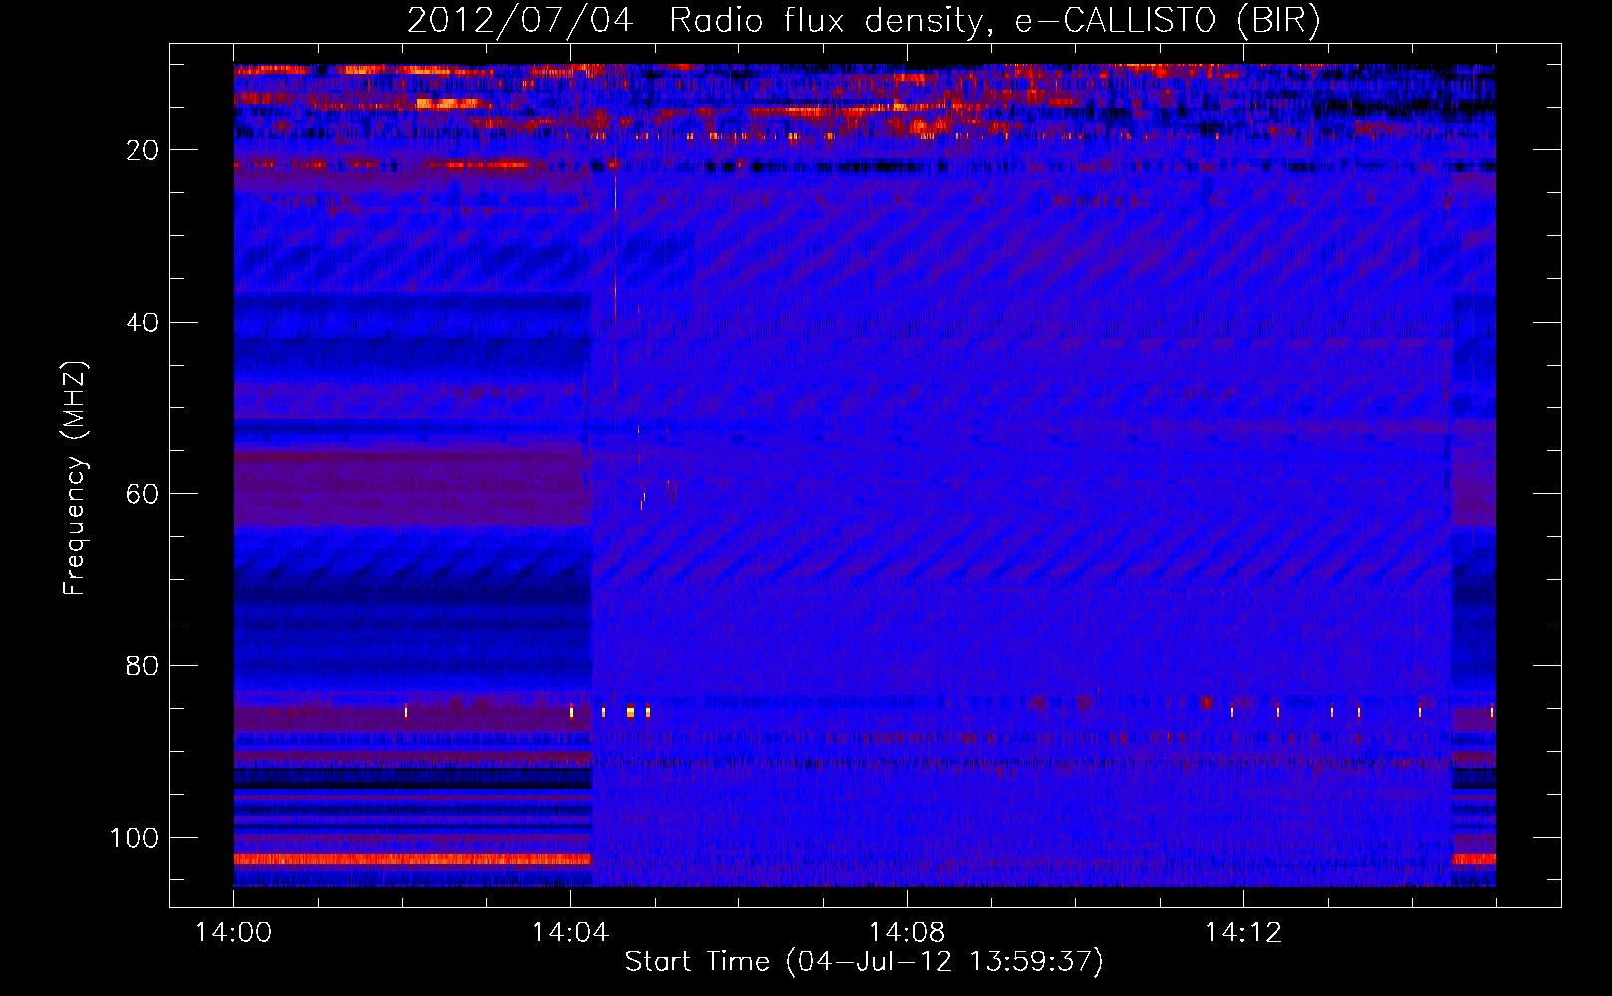Click the 20 frequency tick label

143,150
